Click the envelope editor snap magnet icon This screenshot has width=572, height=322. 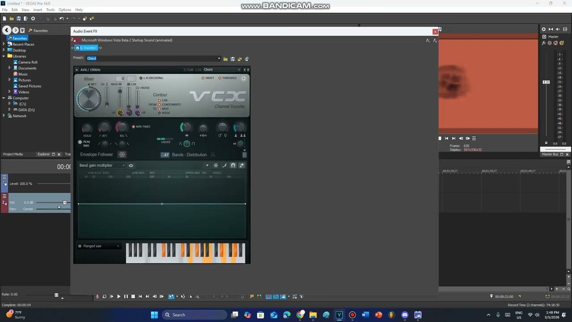(233, 165)
